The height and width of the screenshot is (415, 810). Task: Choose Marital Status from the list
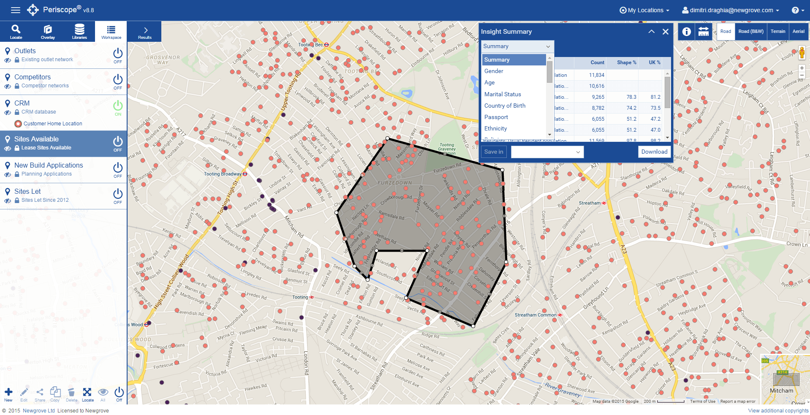click(x=503, y=94)
